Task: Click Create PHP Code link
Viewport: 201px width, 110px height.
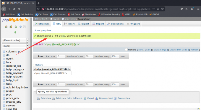Action: (178, 50)
